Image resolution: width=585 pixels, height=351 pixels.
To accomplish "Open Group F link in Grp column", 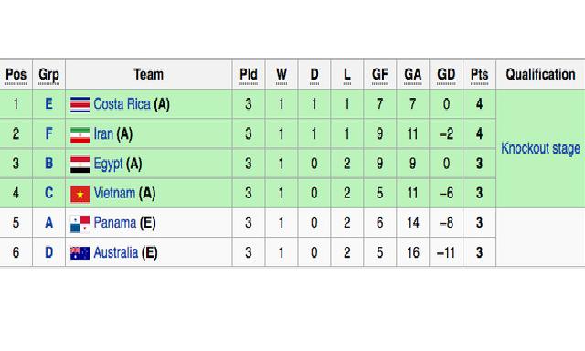I will click(48, 133).
